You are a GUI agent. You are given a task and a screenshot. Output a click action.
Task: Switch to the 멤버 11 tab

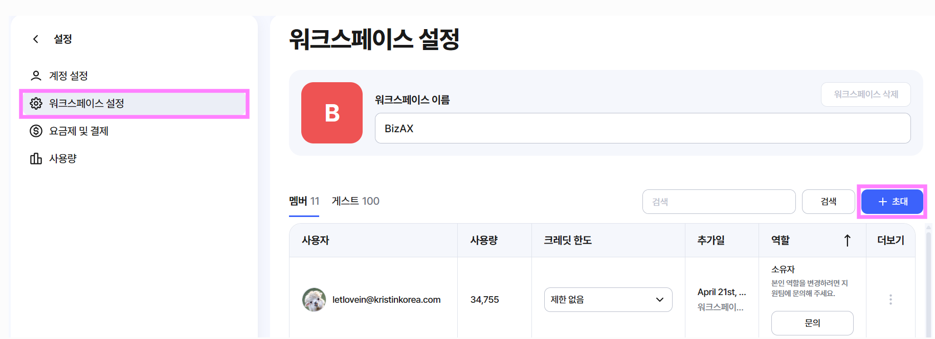(x=304, y=201)
